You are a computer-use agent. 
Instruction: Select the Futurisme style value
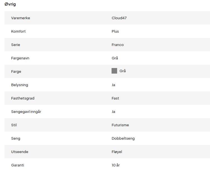click(120, 125)
